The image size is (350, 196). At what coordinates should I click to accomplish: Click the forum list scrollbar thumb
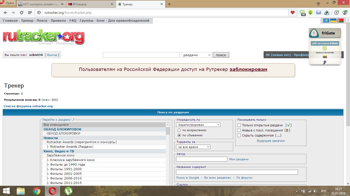[x=168, y=131]
